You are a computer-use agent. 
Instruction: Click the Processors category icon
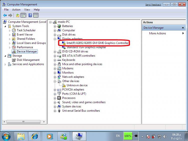[59, 98]
